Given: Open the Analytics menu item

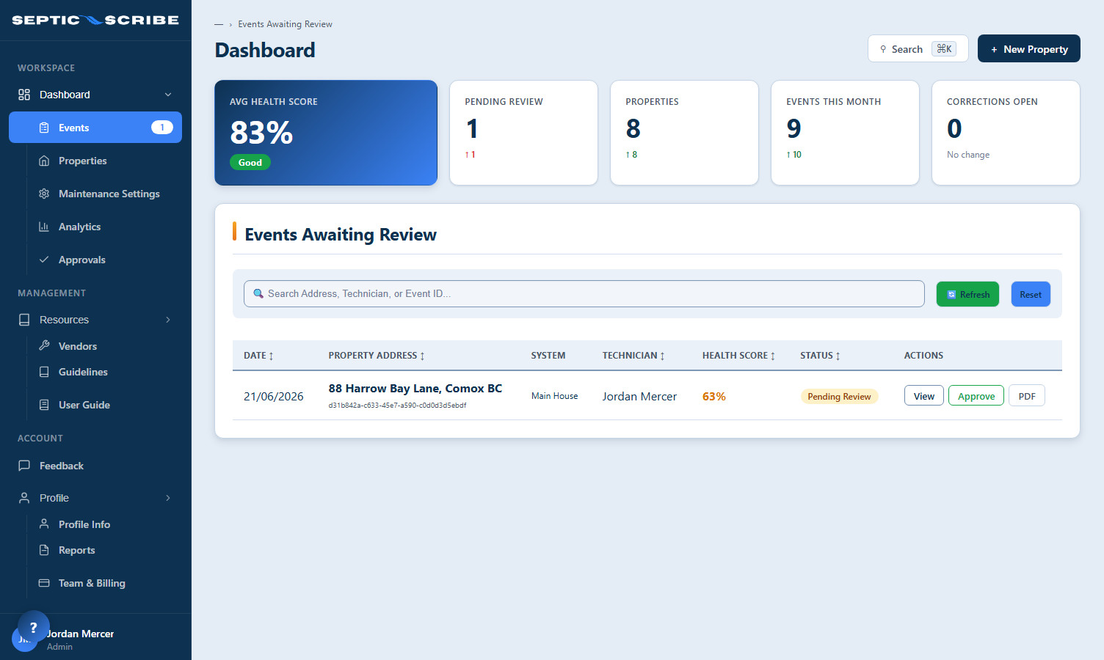Looking at the screenshot, I should click(95, 227).
